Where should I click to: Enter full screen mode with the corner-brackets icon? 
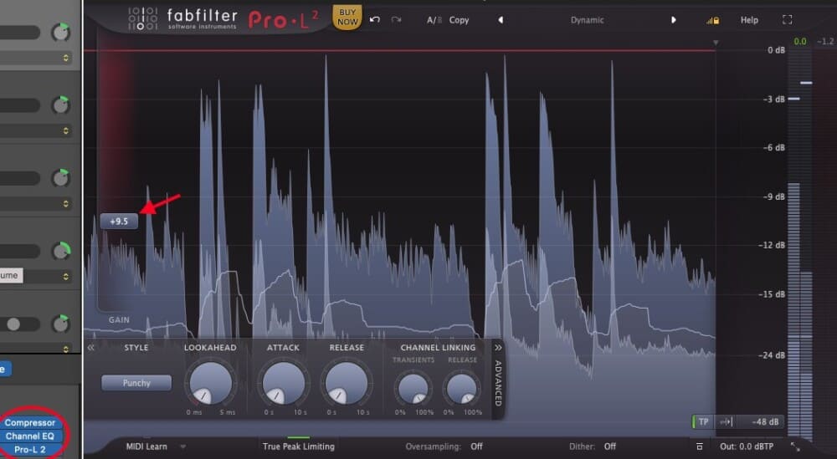[788, 20]
